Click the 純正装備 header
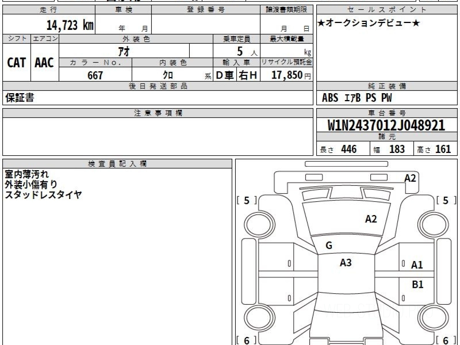 click(387, 86)
